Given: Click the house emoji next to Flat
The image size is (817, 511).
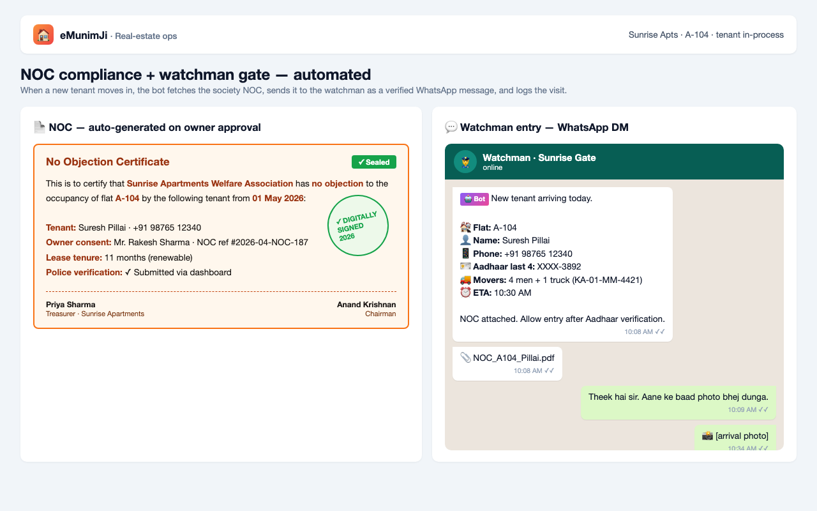Looking at the screenshot, I should 465,227.
